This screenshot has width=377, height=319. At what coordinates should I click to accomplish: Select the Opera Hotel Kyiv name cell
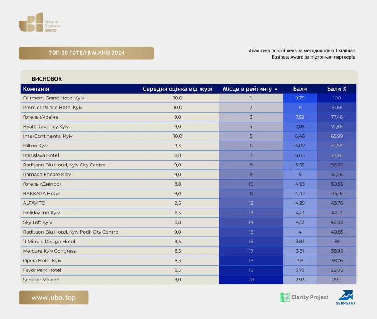pos(42,260)
